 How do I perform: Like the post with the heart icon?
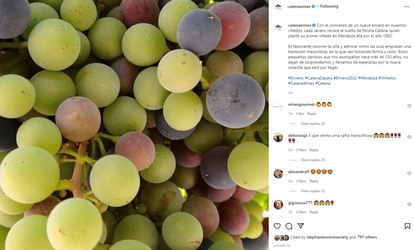(x=277, y=226)
